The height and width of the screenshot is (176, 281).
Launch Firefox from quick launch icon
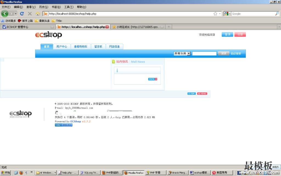(x=21, y=173)
